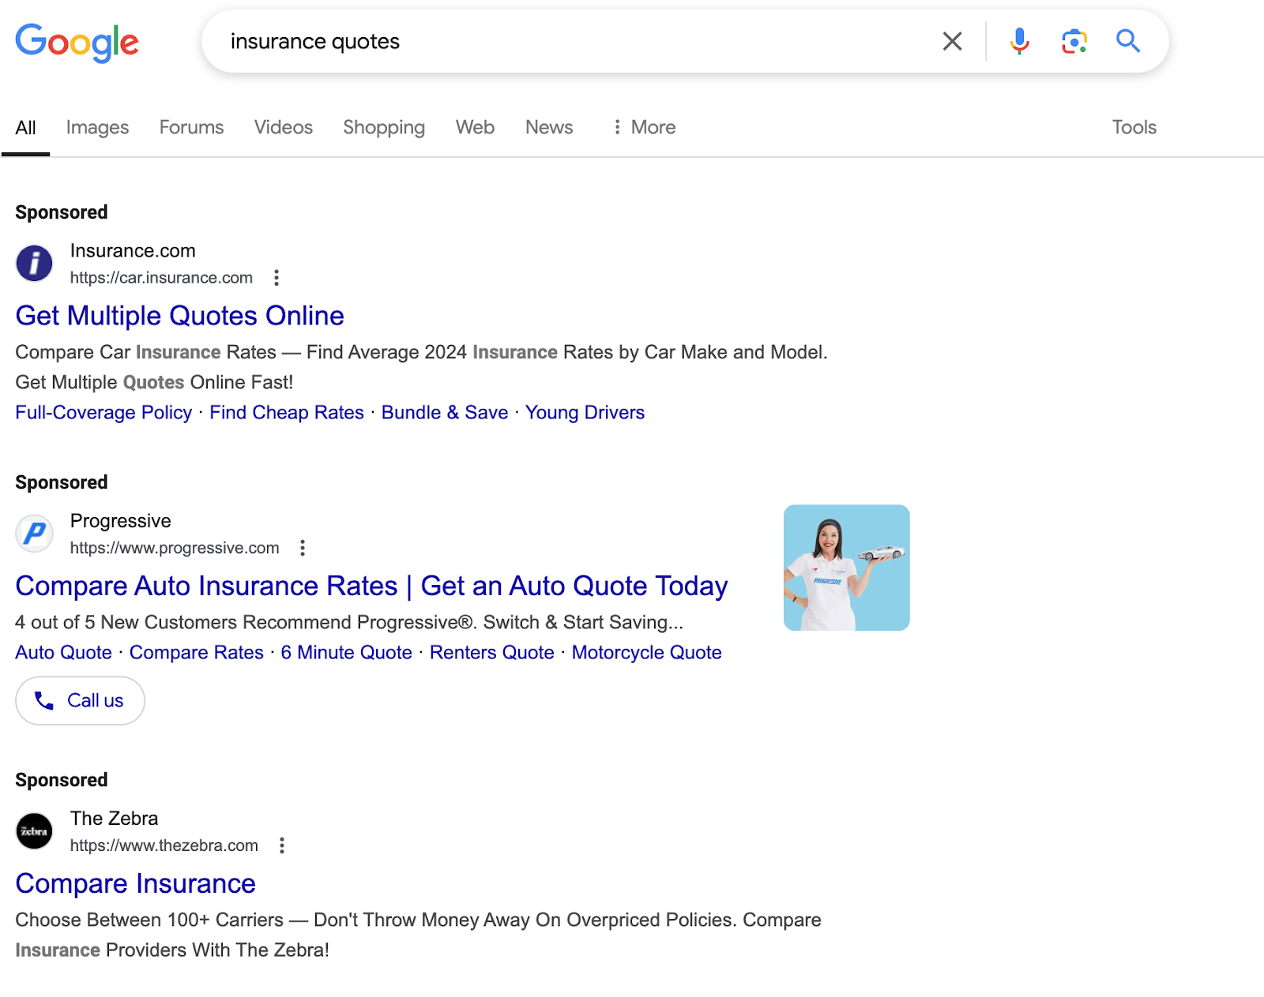Screen dimensions: 1264x997
Task: Switch to the Web tab
Action: point(475,127)
